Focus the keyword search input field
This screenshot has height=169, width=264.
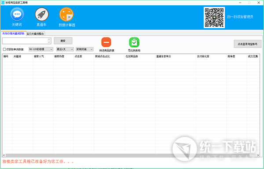point(25,41)
